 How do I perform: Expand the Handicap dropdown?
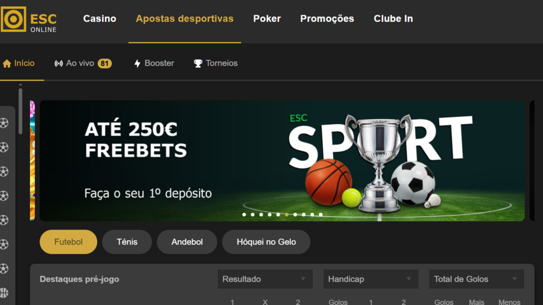click(x=371, y=279)
